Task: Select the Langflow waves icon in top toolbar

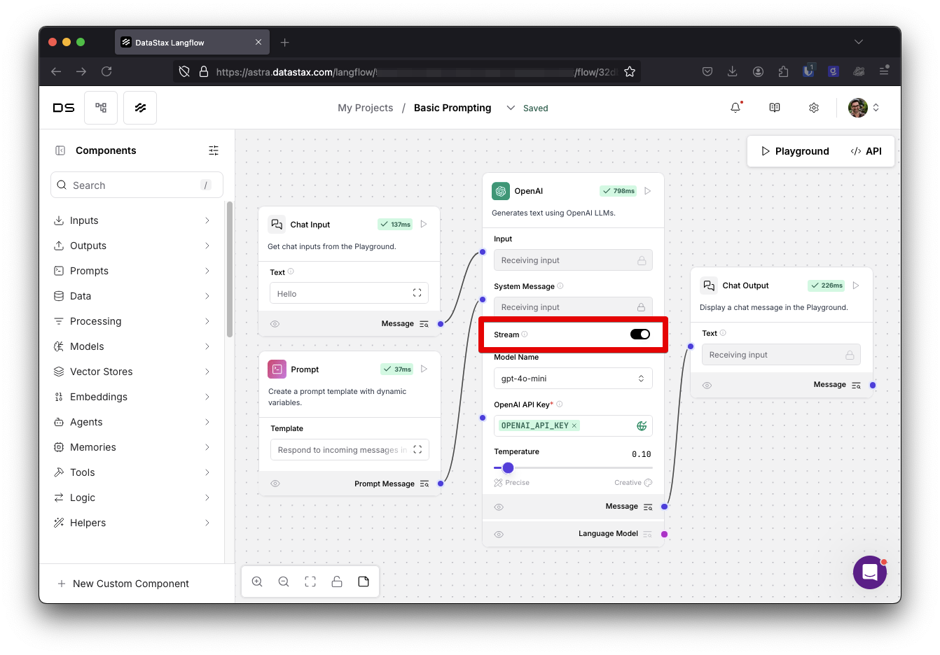Action: click(139, 107)
